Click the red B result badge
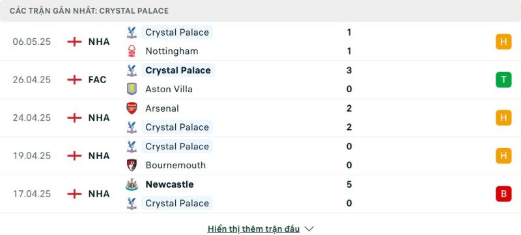 pos(503,193)
